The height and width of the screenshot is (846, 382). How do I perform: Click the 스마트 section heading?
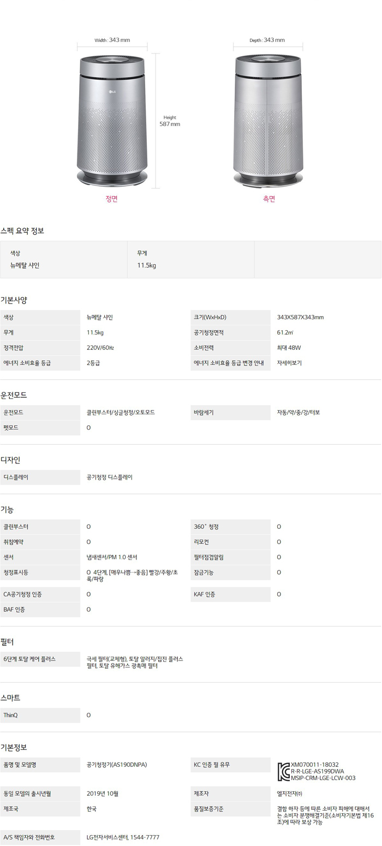pyautogui.click(x=10, y=698)
